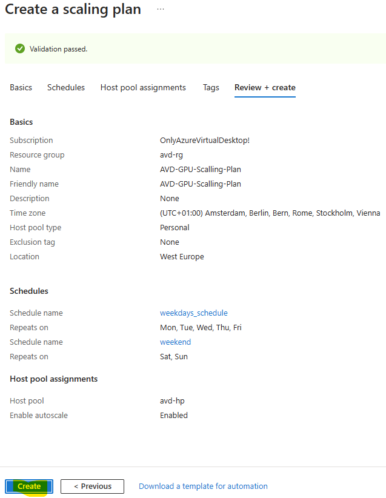Open the ellipsis menu beside the page title

tap(161, 9)
